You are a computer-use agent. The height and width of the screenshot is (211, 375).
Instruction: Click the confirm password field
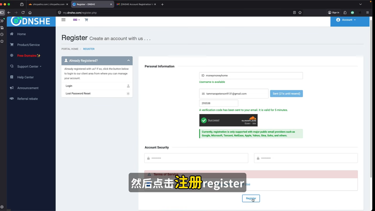pyautogui.click(x=306, y=158)
